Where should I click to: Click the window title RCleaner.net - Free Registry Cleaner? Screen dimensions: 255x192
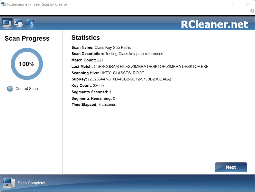coord(38,4)
